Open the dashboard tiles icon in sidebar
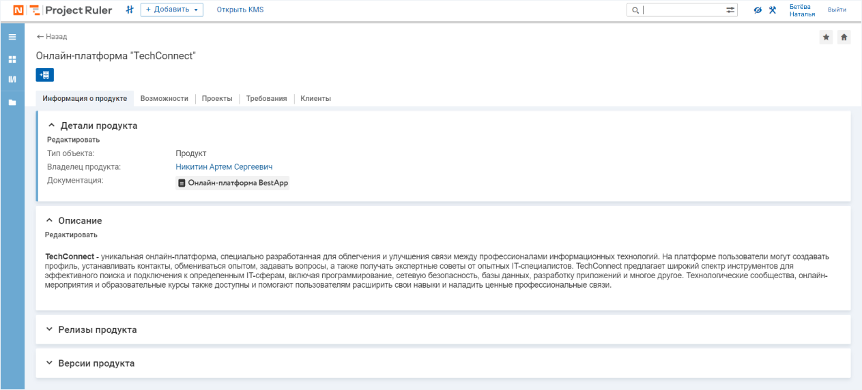 tap(12, 59)
